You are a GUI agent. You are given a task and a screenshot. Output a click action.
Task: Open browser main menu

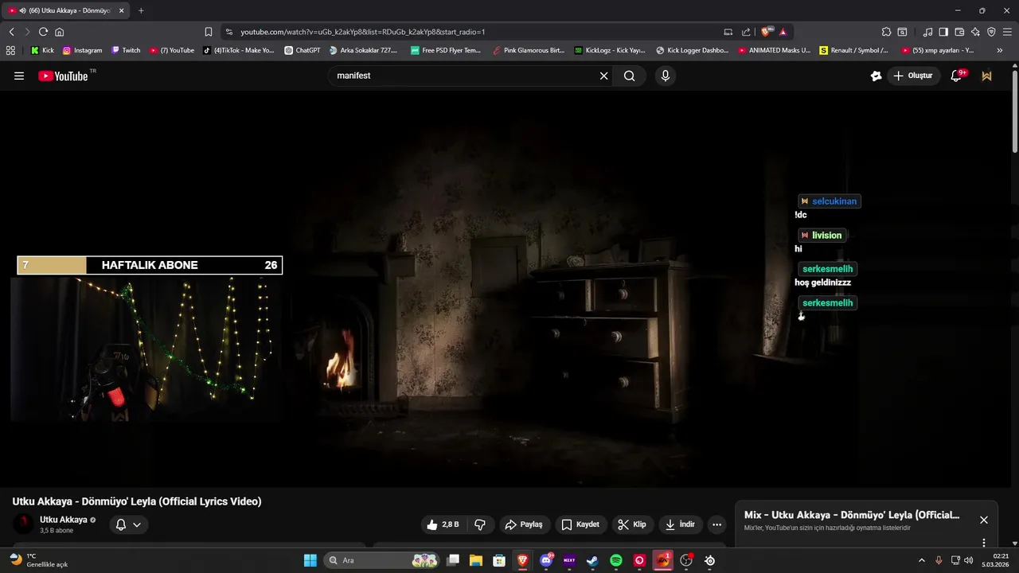(x=1007, y=32)
